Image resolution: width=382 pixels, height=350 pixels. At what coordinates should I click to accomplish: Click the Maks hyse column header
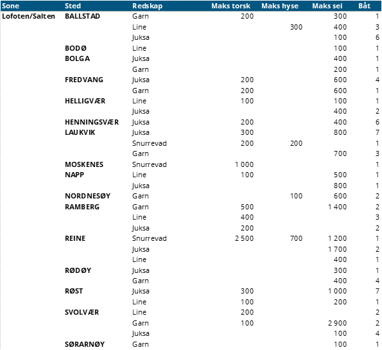coord(280,6)
